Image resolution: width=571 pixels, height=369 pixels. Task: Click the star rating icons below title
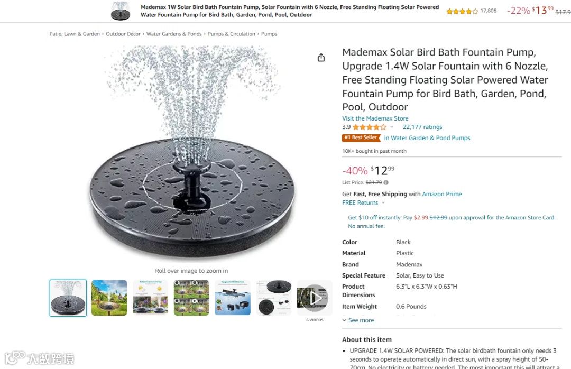[369, 127]
